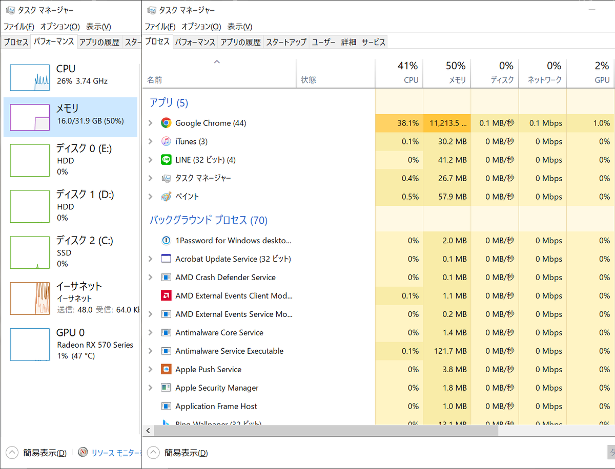This screenshot has width=615, height=469.
Task: Click the Task Manager row icon
Action: point(166,178)
